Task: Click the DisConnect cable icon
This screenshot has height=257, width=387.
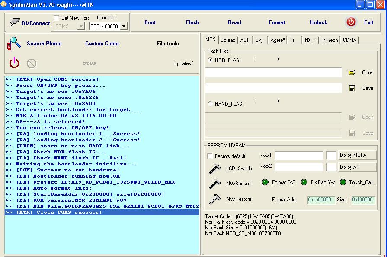Action: [15, 22]
